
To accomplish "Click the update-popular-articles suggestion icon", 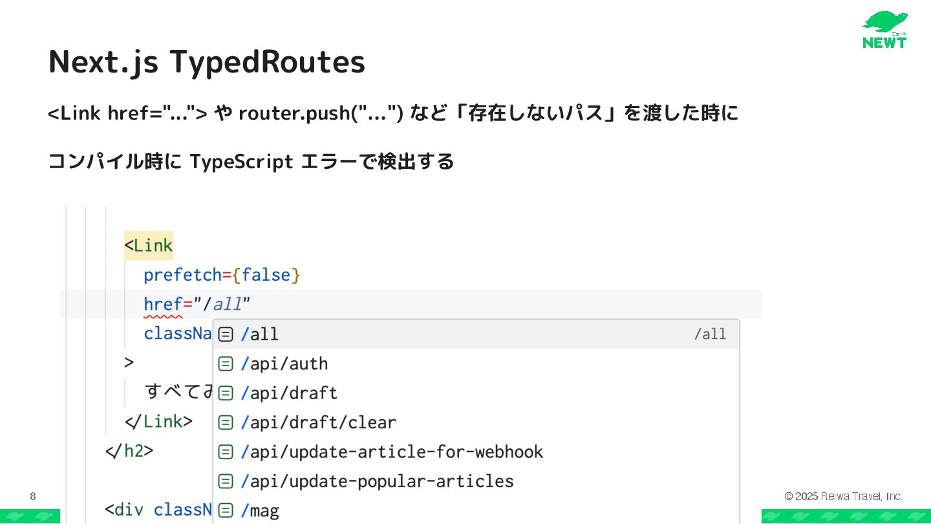I will click(226, 481).
